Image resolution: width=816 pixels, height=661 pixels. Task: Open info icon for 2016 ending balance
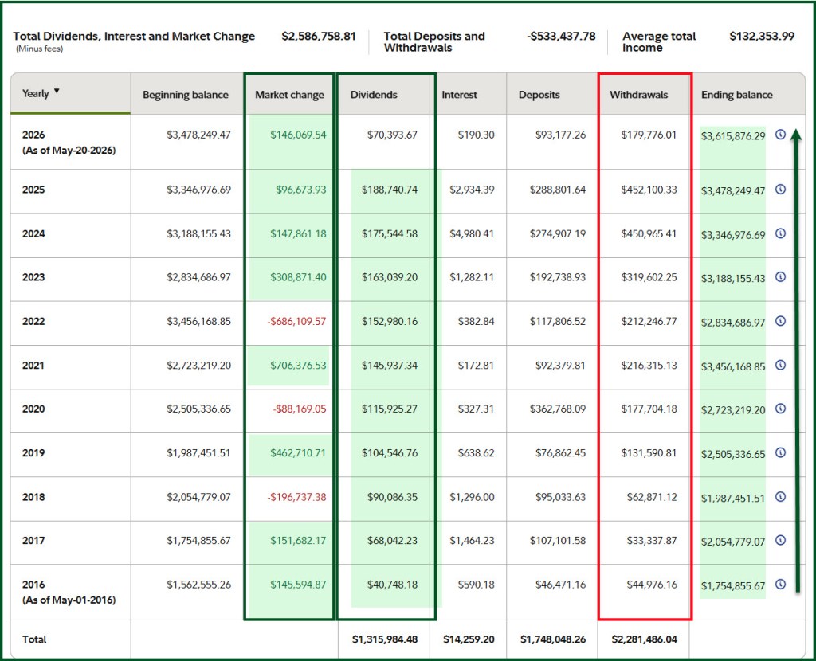pos(780,584)
